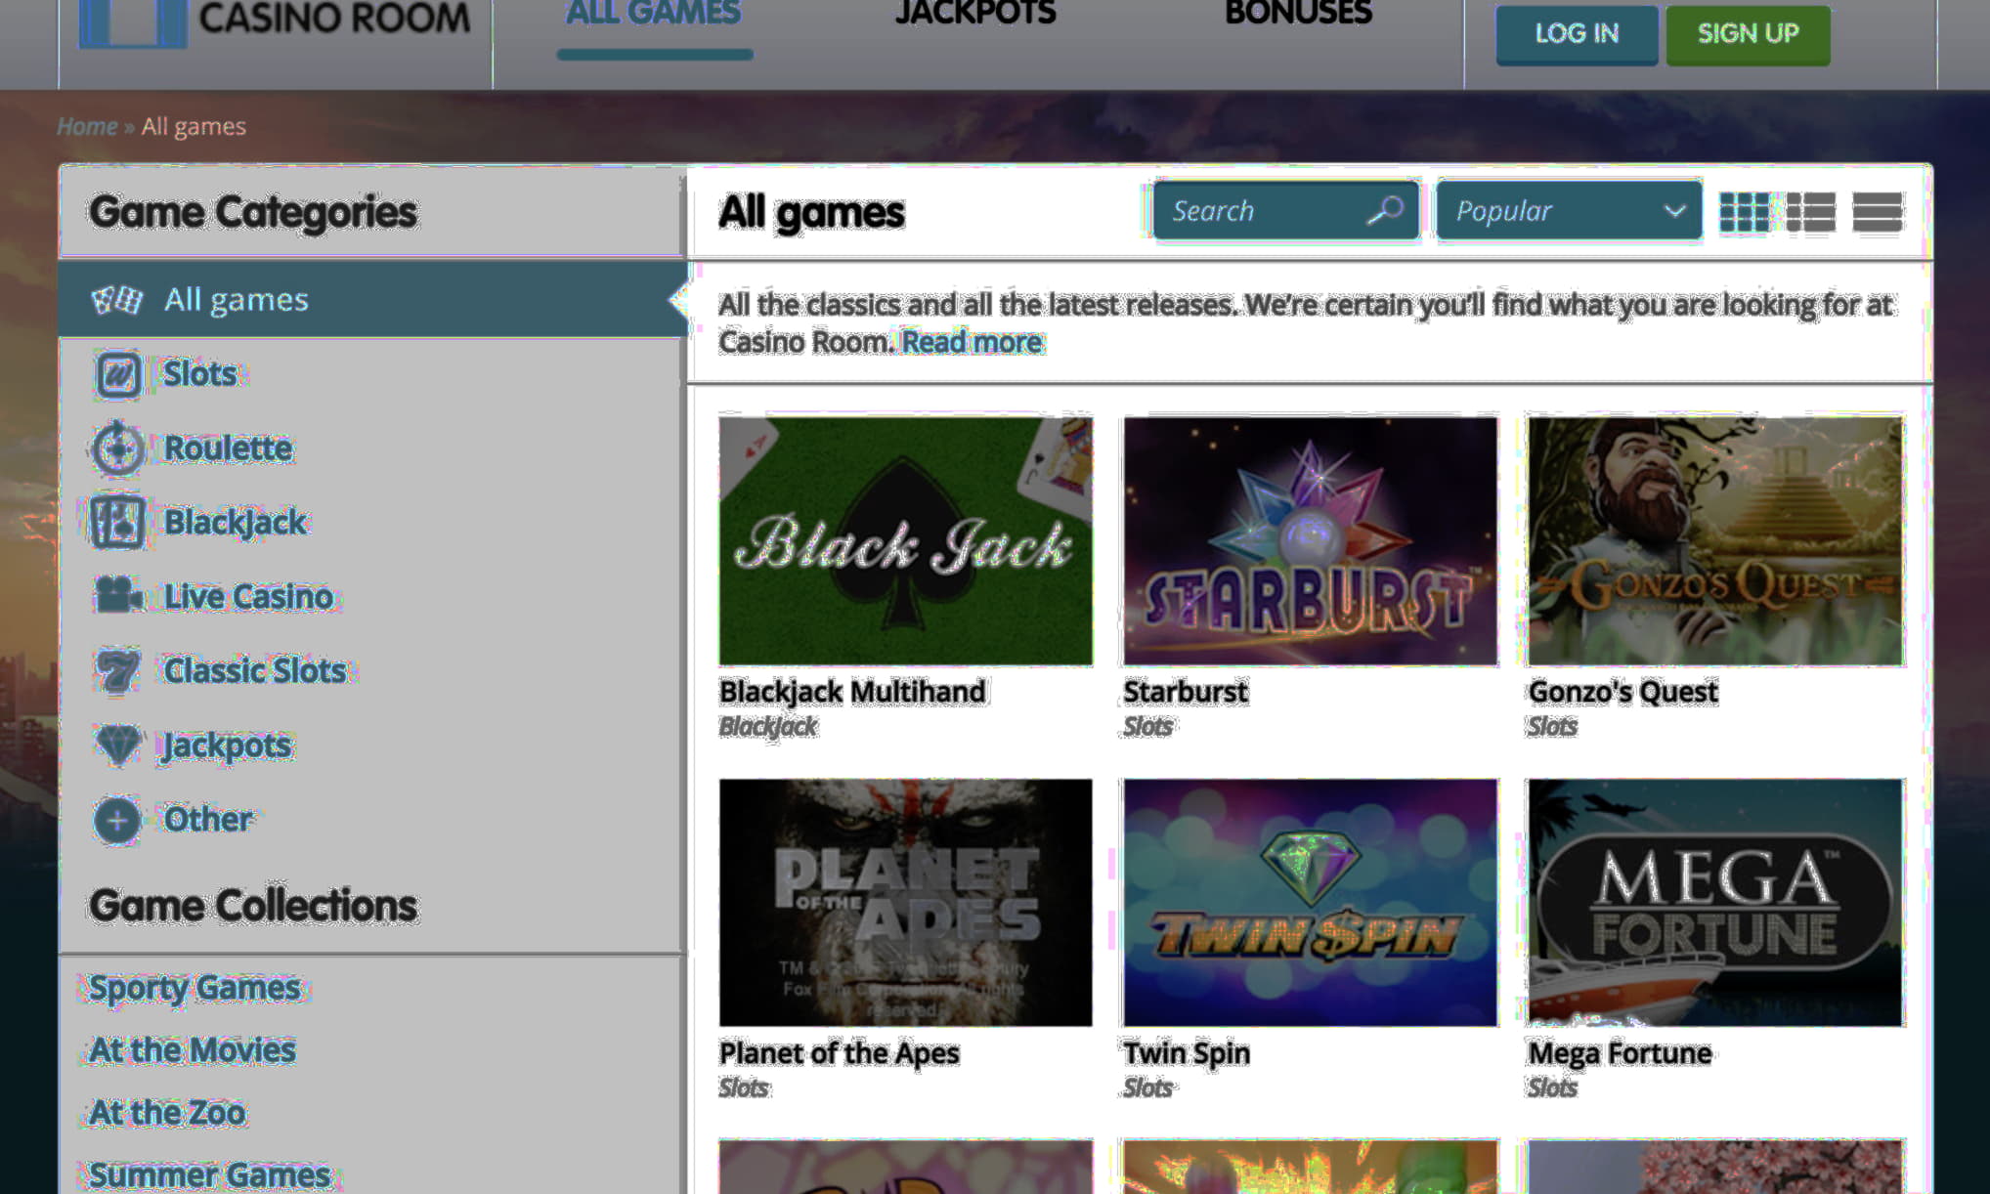
Task: Click the Starburst title text
Action: (1185, 692)
